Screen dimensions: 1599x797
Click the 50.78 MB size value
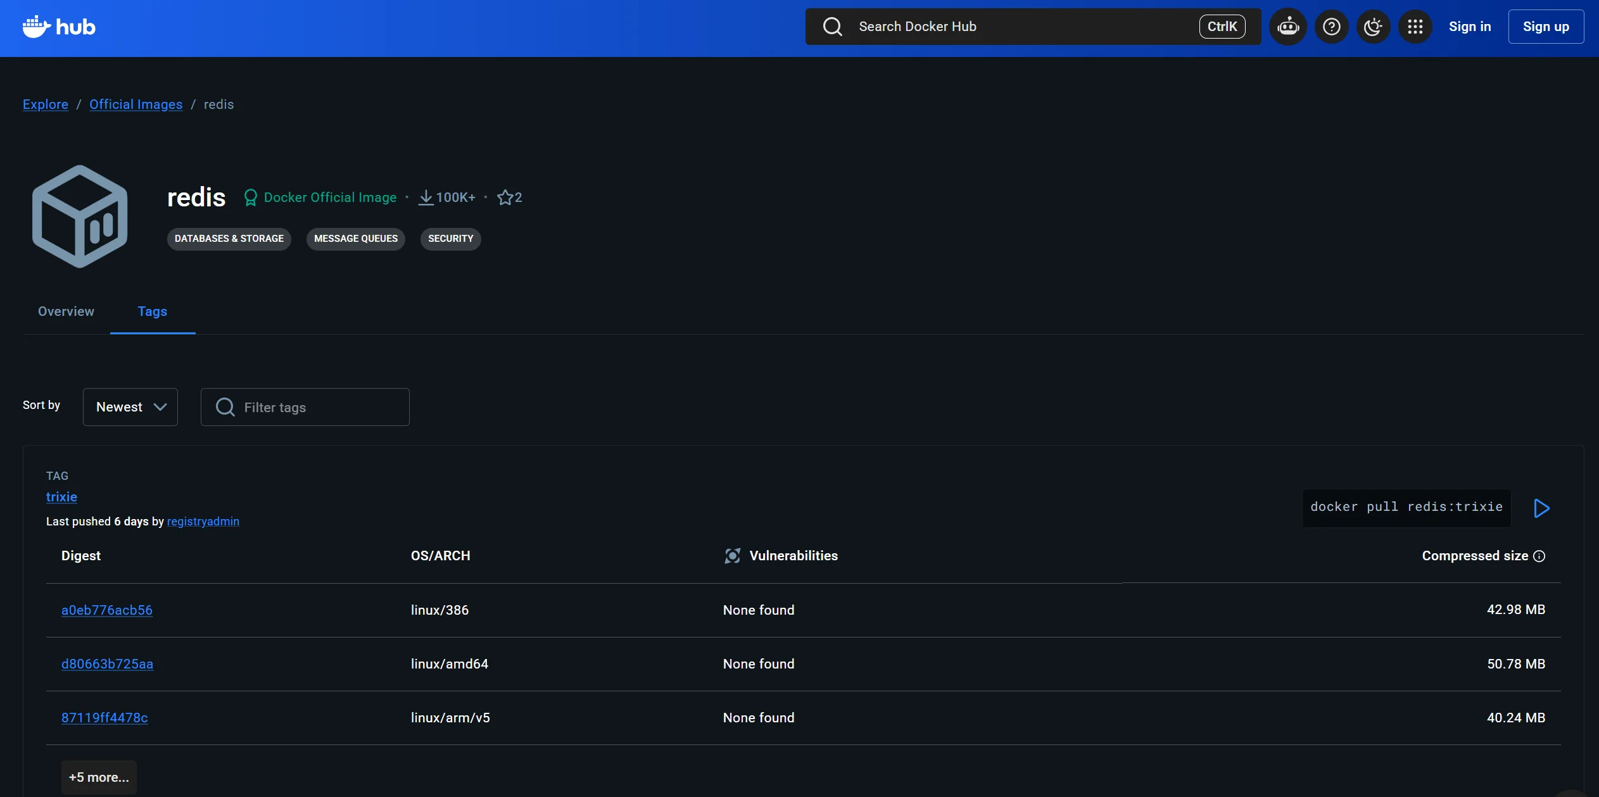click(1516, 664)
